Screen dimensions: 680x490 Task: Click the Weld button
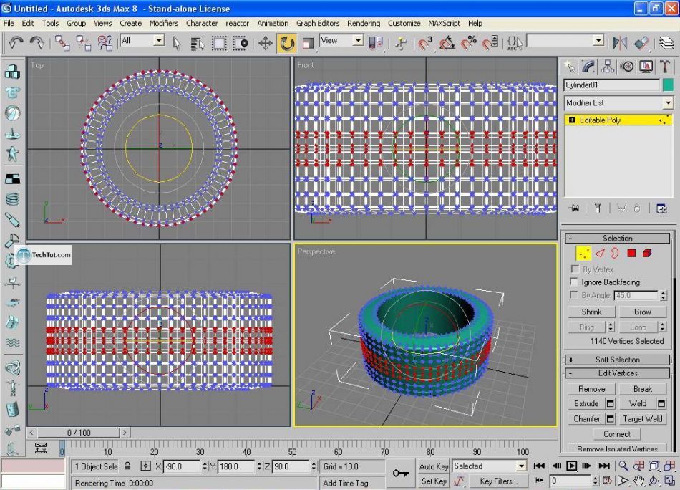click(638, 403)
